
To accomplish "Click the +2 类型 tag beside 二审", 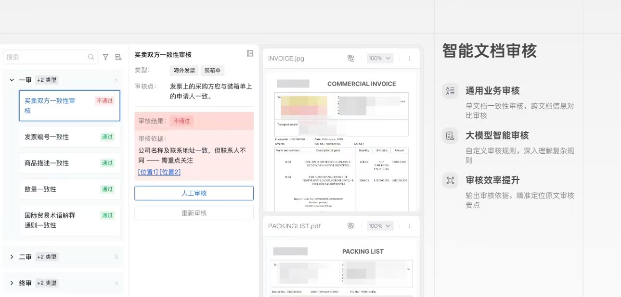I will [47, 257].
